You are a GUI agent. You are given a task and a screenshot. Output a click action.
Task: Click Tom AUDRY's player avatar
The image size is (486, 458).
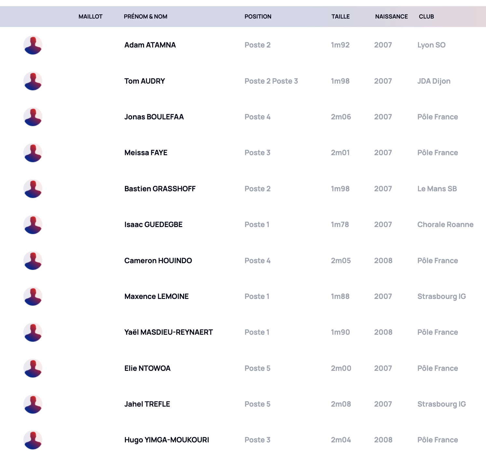pos(33,81)
